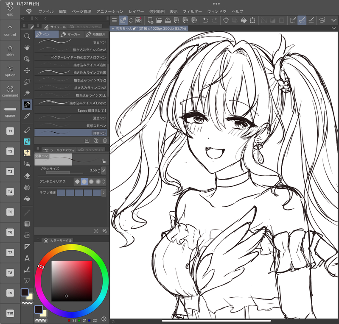Expand the command bar overflow chevron
This screenshot has width=339, height=324.
tap(333, 20)
